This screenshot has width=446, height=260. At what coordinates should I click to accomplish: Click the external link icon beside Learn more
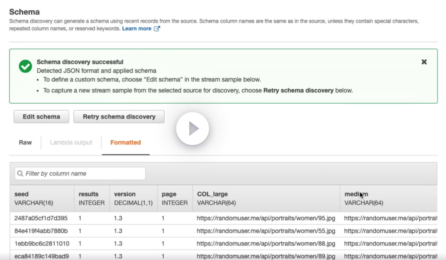coord(157,29)
